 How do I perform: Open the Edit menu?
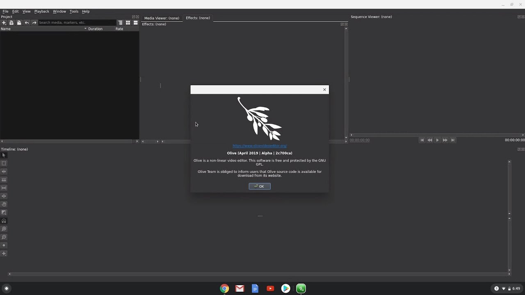(15, 11)
